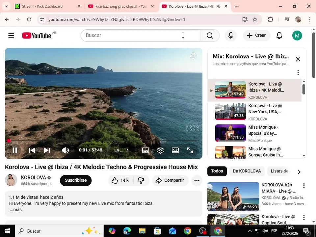
Task: Reload the page
Action: coord(29,19)
